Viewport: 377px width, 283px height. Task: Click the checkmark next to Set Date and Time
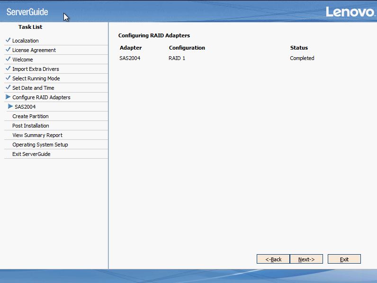point(8,87)
